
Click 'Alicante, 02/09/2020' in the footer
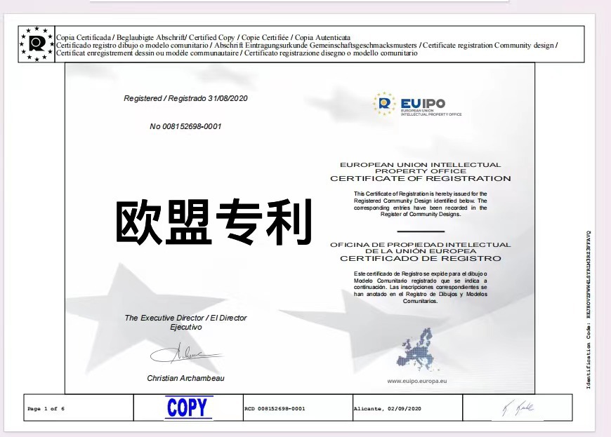click(388, 409)
